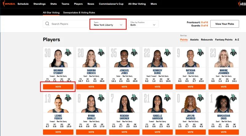Click Sabrina Ionescu's player photo
246x136 pixels.
pyautogui.click(x=91, y=58)
